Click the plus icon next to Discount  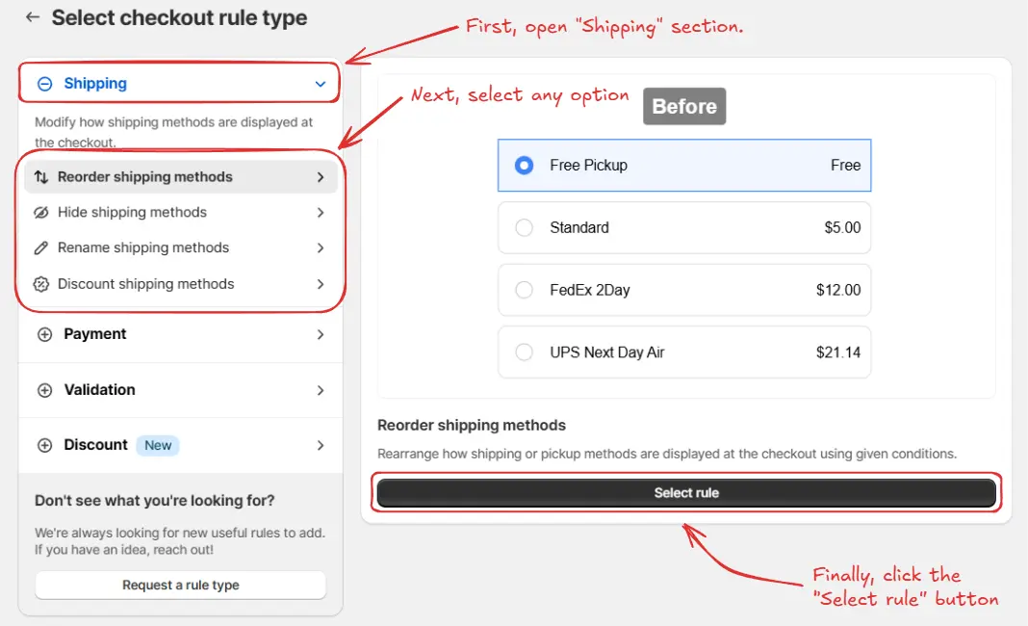tap(43, 445)
